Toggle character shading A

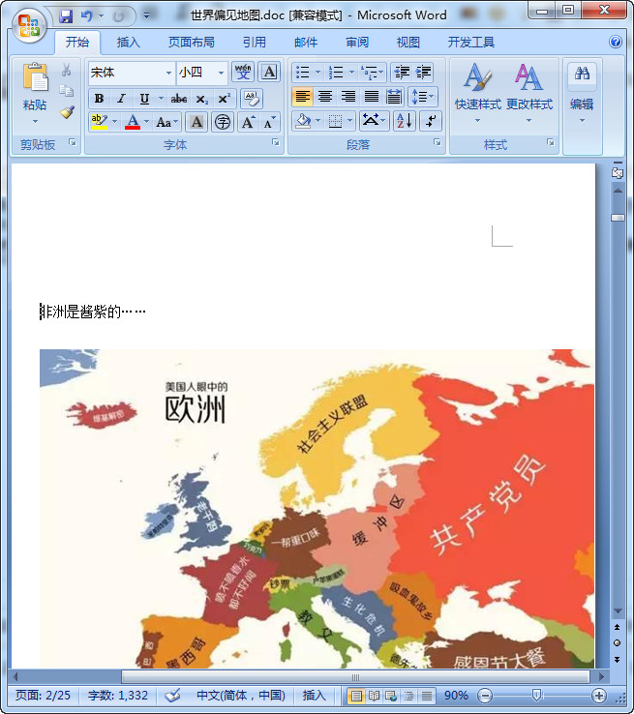coord(196,122)
